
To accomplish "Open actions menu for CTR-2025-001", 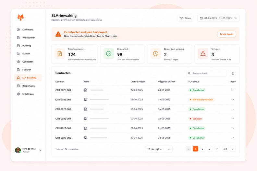I will click(233, 90).
